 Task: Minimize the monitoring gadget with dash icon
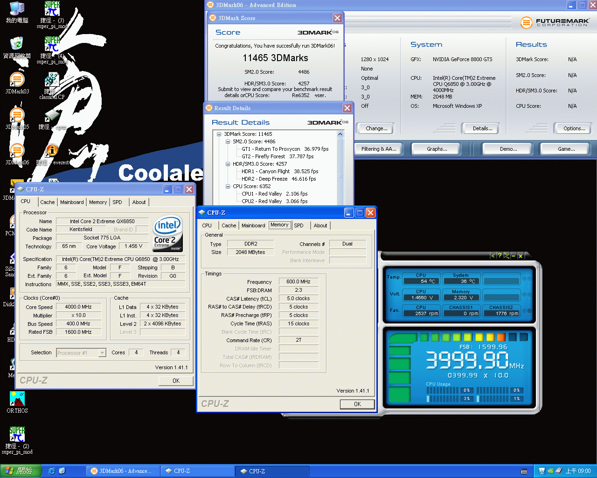tap(514, 256)
